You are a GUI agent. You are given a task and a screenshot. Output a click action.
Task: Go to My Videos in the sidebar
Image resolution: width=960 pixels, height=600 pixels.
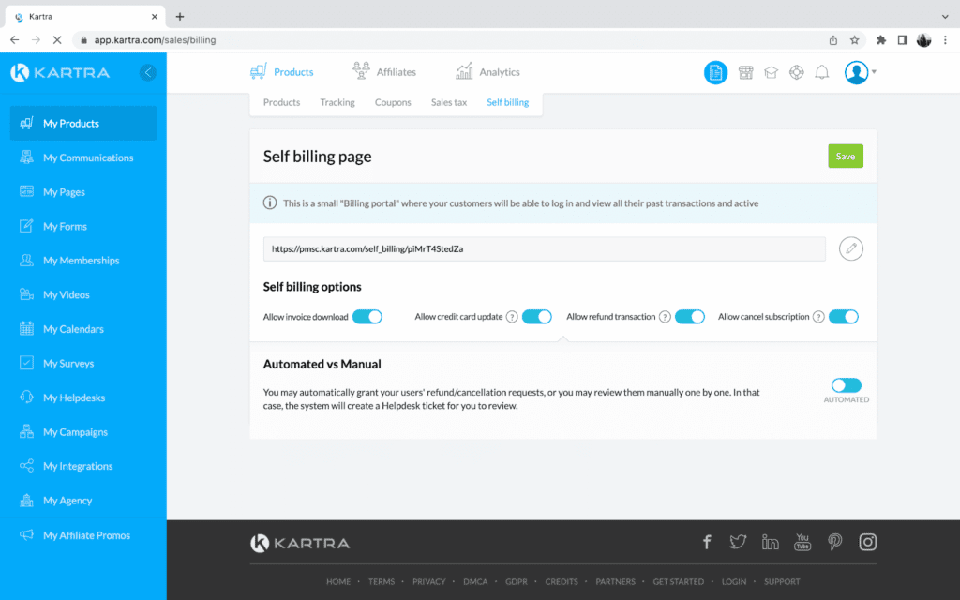[x=83, y=294]
